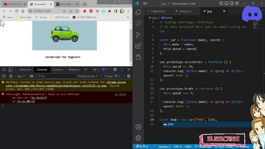
Task: Open the Apps bookmarks shortcut
Action: coord(7,17)
